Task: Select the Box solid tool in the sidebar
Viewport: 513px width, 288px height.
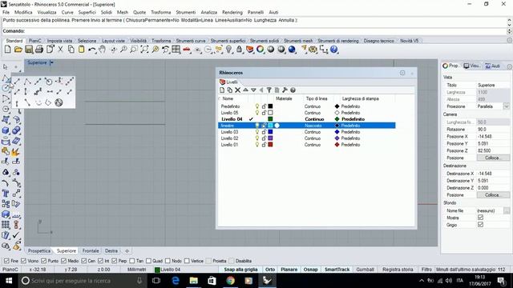Action: [x=6, y=130]
